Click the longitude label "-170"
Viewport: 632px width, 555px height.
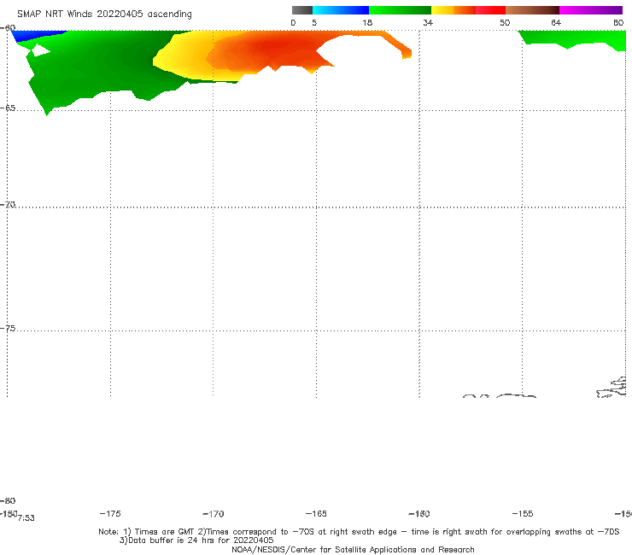(x=214, y=514)
